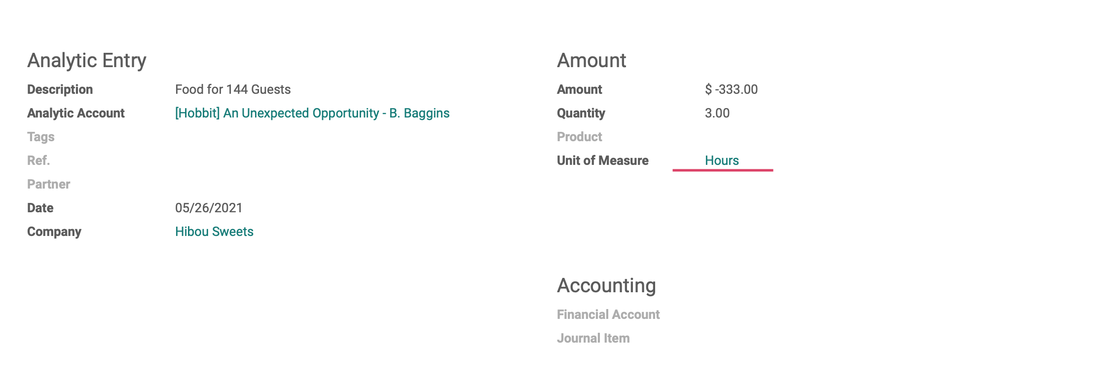Click the Journal Item field label

[593, 338]
